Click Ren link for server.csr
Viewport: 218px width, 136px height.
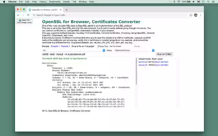[166, 62]
